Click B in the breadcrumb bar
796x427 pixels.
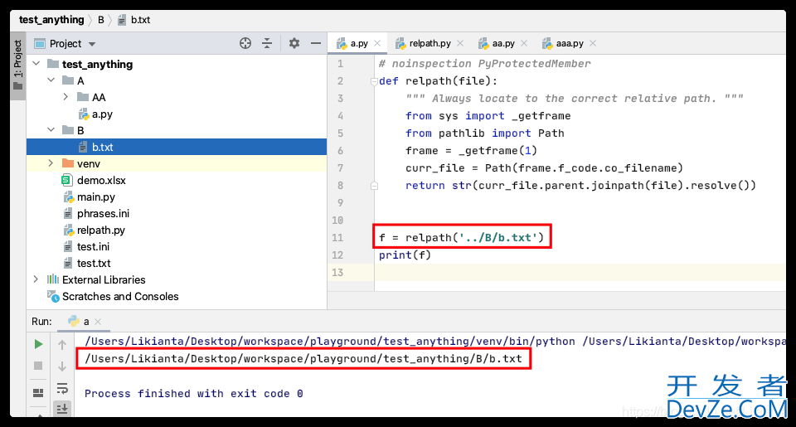coord(101,20)
